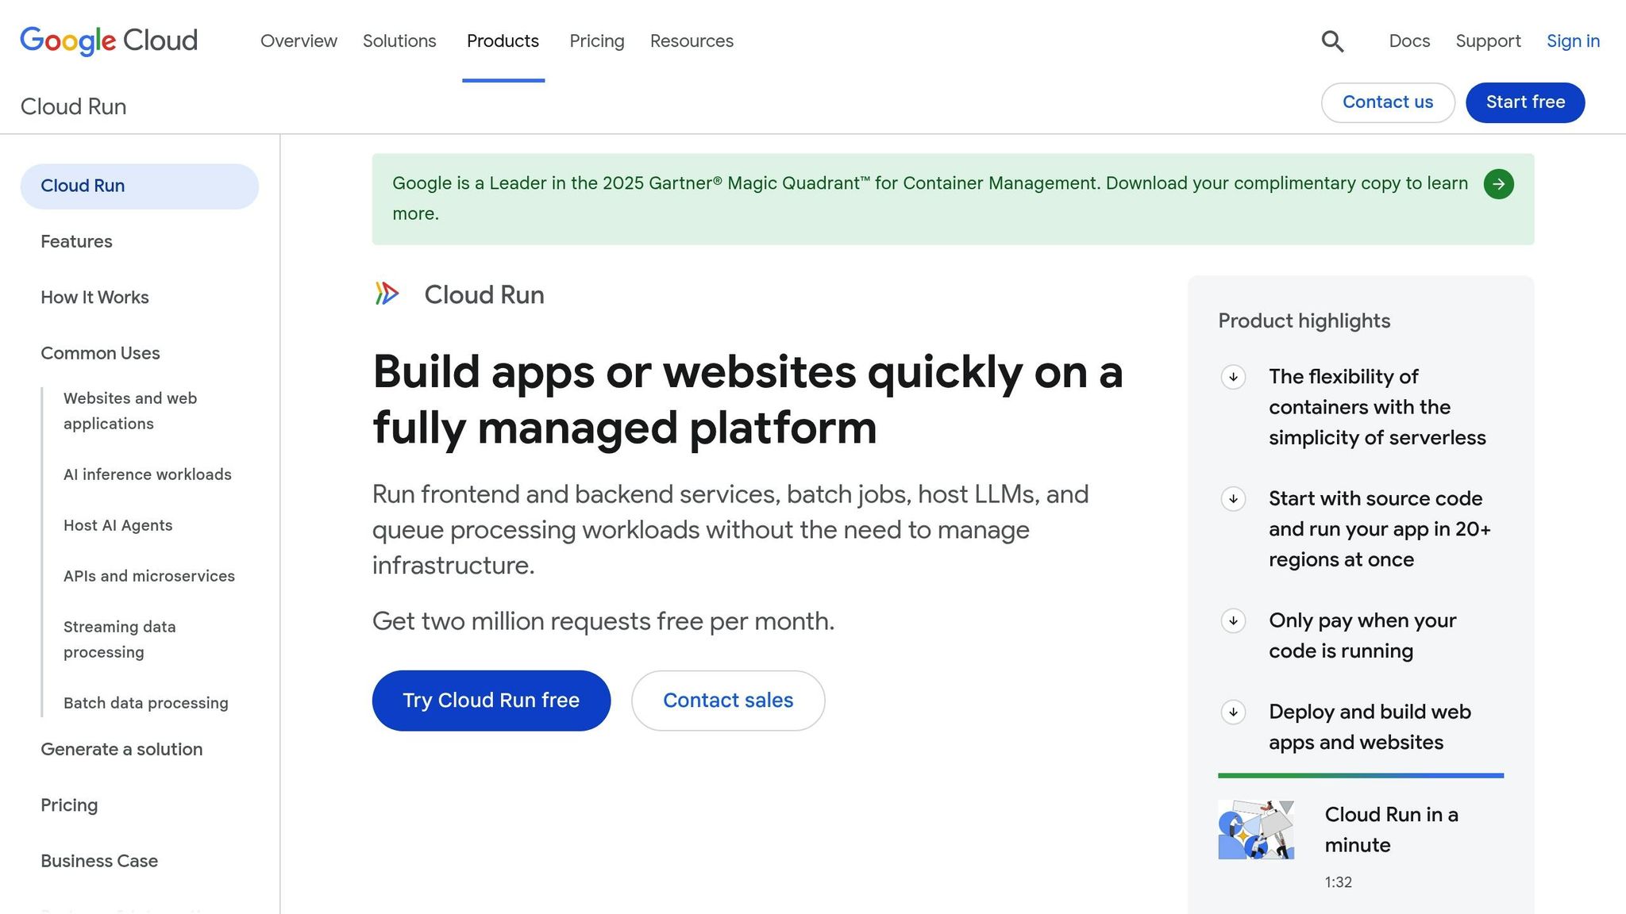Click the Contact sales button

point(728,701)
